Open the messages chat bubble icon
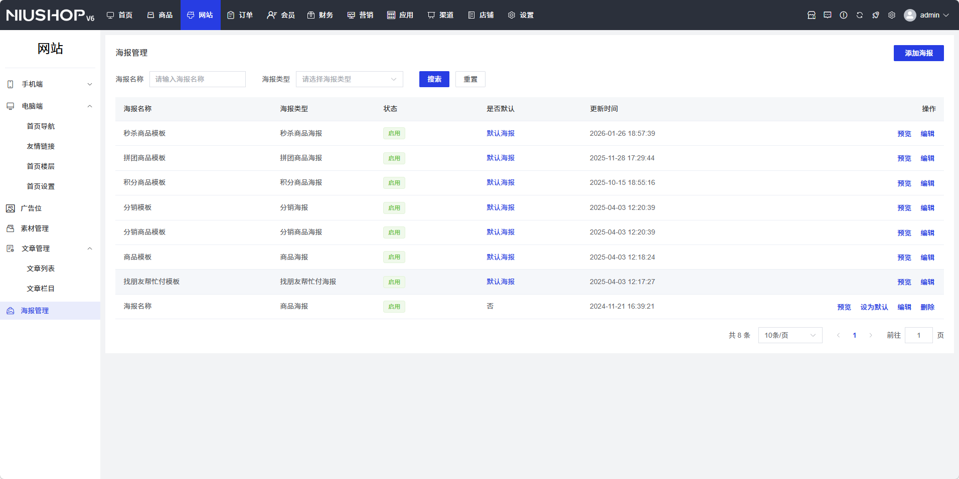The height and width of the screenshot is (479, 959). point(827,15)
